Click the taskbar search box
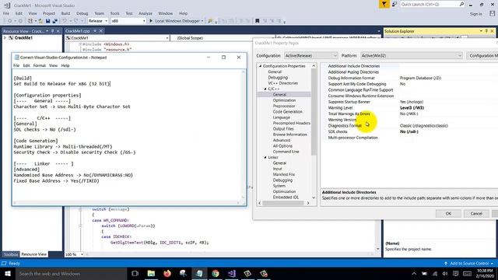The width and height of the screenshot is (498, 280). tap(71, 273)
